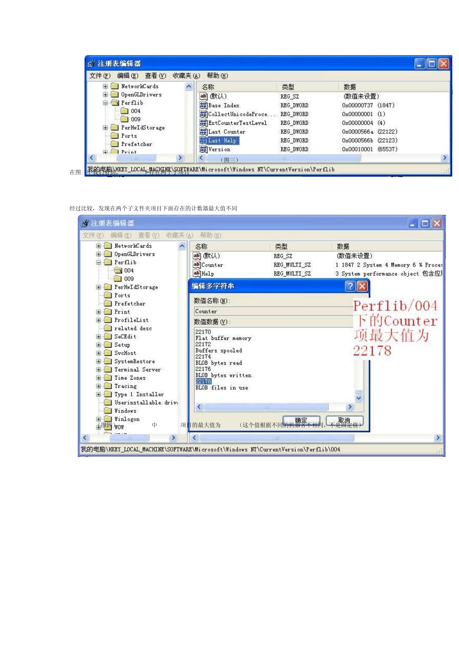Select Ports key in upper tree
Viewport: 459px width, 650px height.
click(x=129, y=136)
